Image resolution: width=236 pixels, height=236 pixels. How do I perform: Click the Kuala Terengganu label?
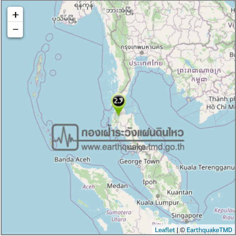(207, 167)
